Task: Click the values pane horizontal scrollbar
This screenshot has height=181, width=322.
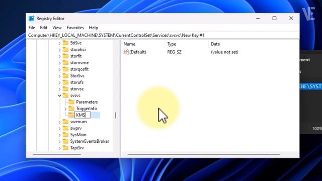Action: 203,154
